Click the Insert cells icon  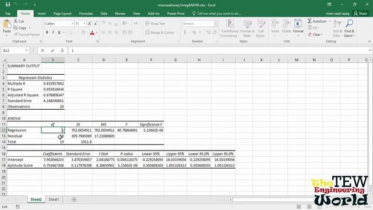coord(275,24)
